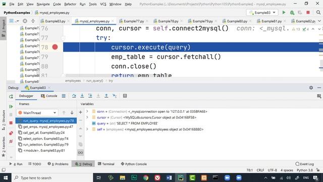The image size is (323, 182).
Task: Select frame run_selection, Example83.py:79
Action: [46, 145]
